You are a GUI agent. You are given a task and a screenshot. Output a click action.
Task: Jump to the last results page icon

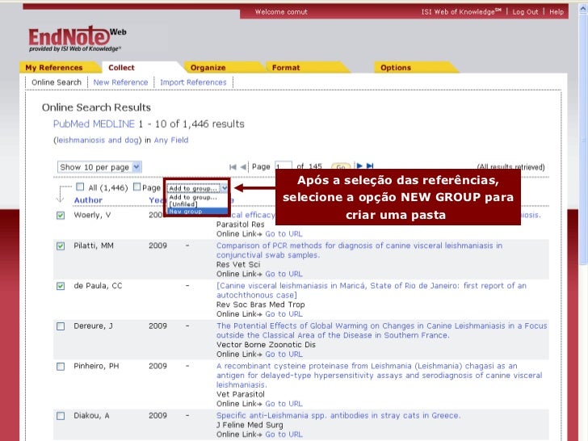(x=370, y=166)
